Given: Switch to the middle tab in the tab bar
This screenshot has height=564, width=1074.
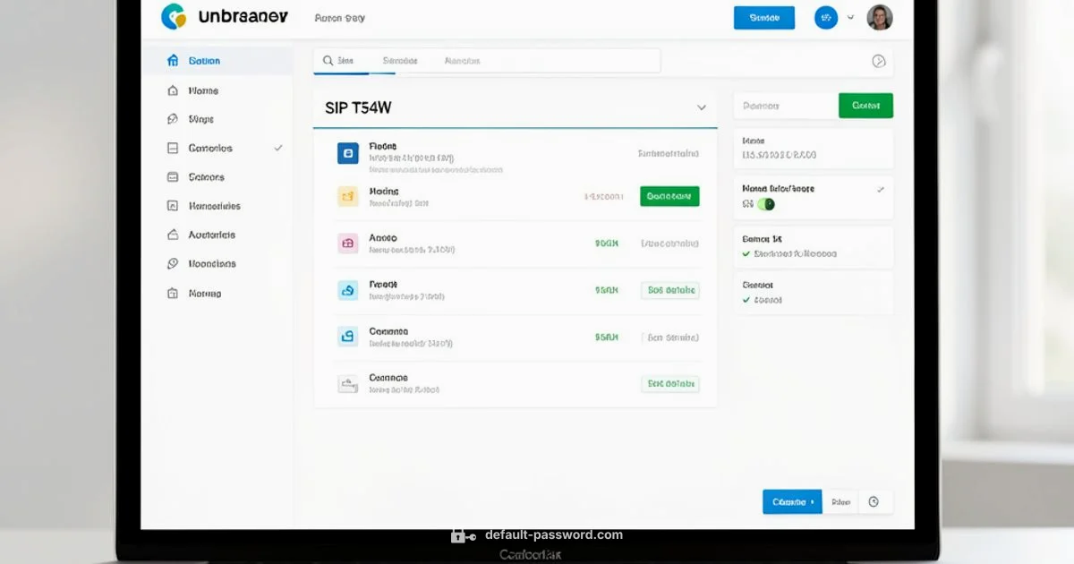Looking at the screenshot, I should tap(399, 61).
